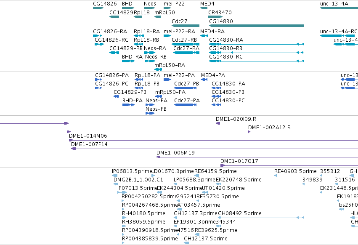Image resolution: width=358 pixels, height=245 pixels.
Task: Select transcript CG14830-RA
Action: click(257, 44)
